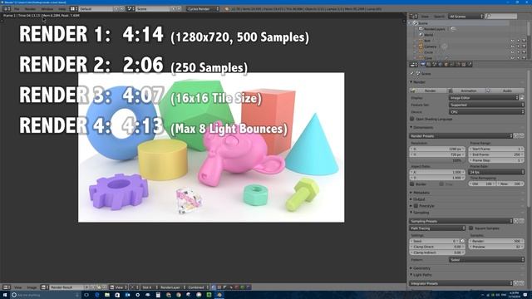Click the remove Sampling Preset minus icon
The width and height of the screenshot is (532, 299).
tap(522, 221)
